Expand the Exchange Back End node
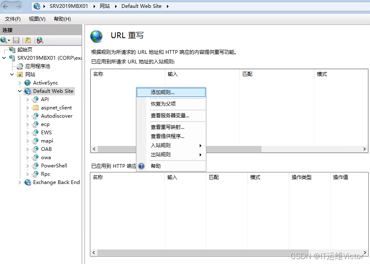The width and height of the screenshot is (370, 264). tap(20, 182)
